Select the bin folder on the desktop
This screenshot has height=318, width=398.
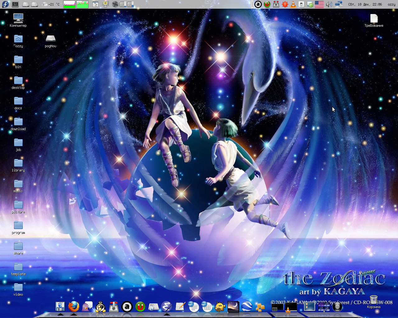pyautogui.click(x=18, y=62)
